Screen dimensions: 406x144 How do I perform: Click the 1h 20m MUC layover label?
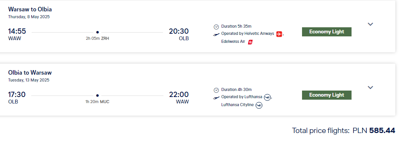tap(98, 102)
